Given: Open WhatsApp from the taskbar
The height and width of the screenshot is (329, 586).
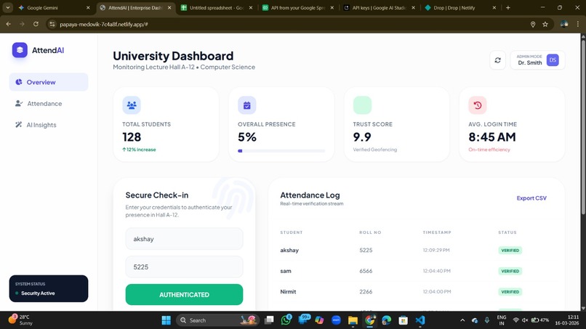Looking at the screenshot, I should click(x=286, y=320).
